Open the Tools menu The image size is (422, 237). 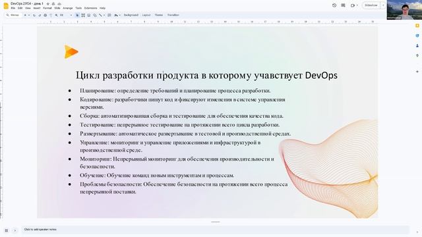pos(78,8)
